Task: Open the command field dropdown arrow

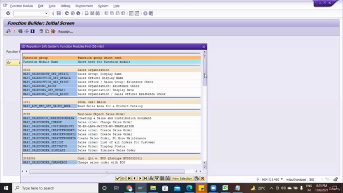Action: [x=46, y=13]
